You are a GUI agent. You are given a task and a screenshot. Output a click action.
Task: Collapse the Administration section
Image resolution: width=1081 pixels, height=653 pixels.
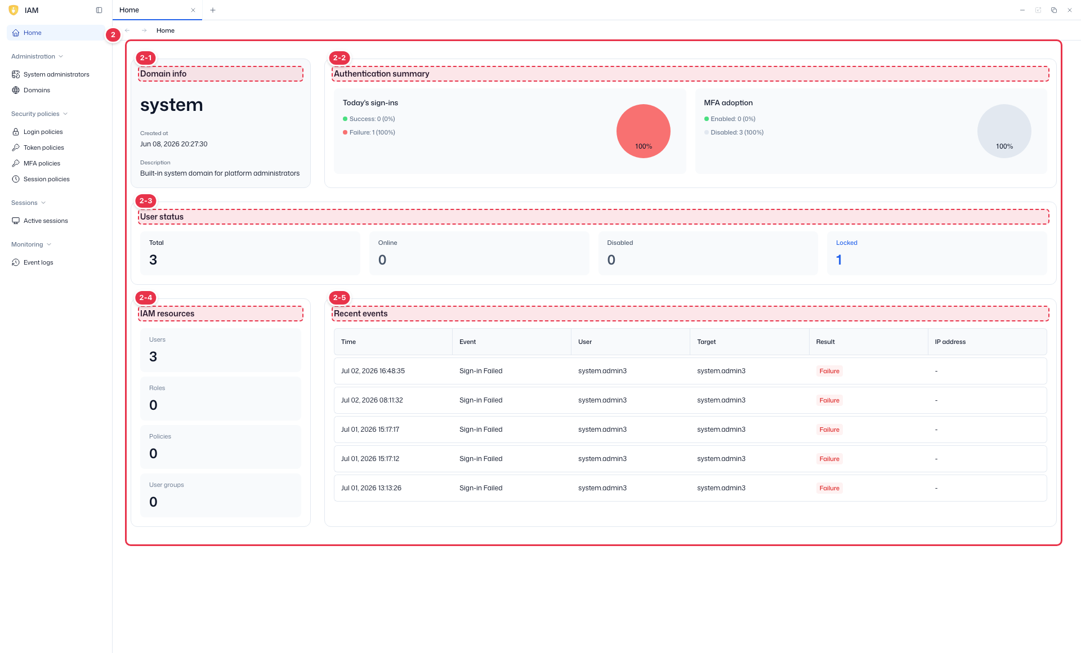pos(37,56)
